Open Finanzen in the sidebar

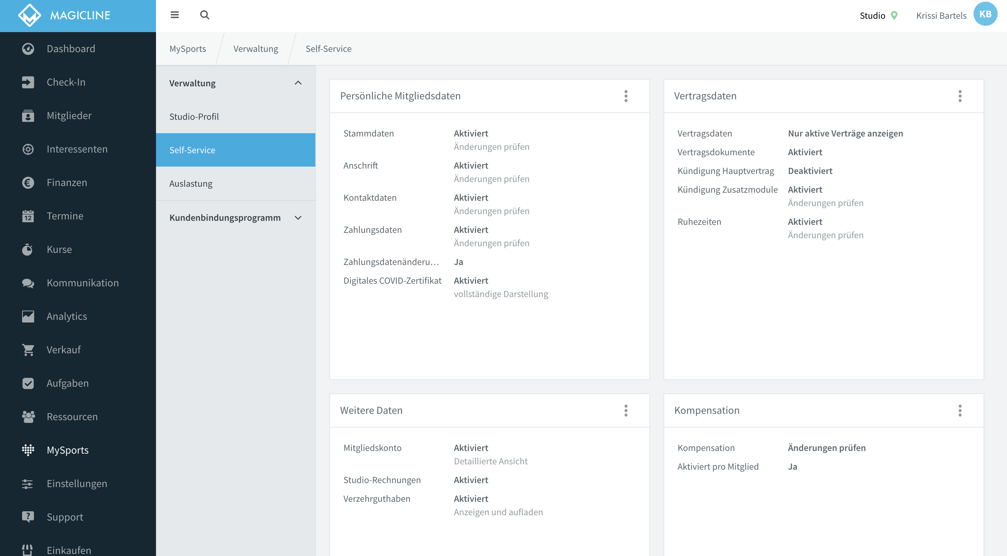point(78,182)
